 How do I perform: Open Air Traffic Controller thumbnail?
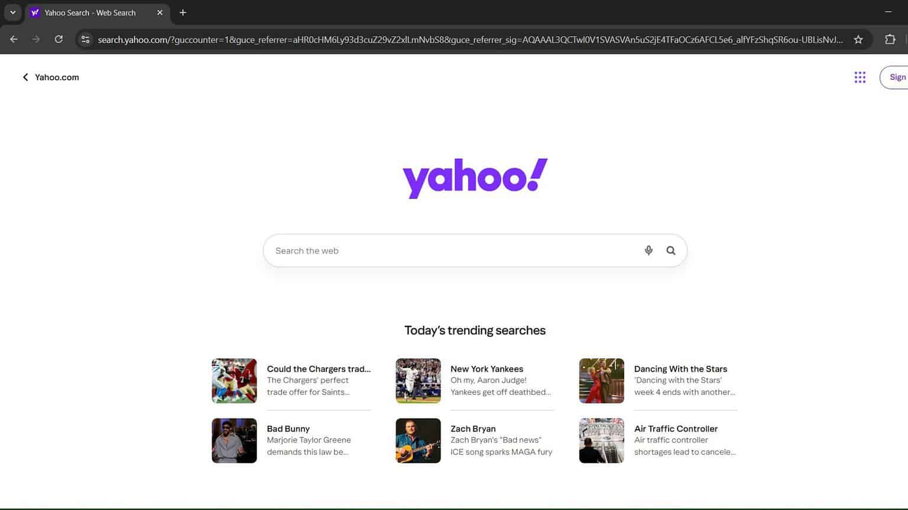coord(602,441)
